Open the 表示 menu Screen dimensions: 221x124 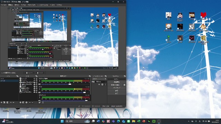pyautogui.click(x=17, y=5)
